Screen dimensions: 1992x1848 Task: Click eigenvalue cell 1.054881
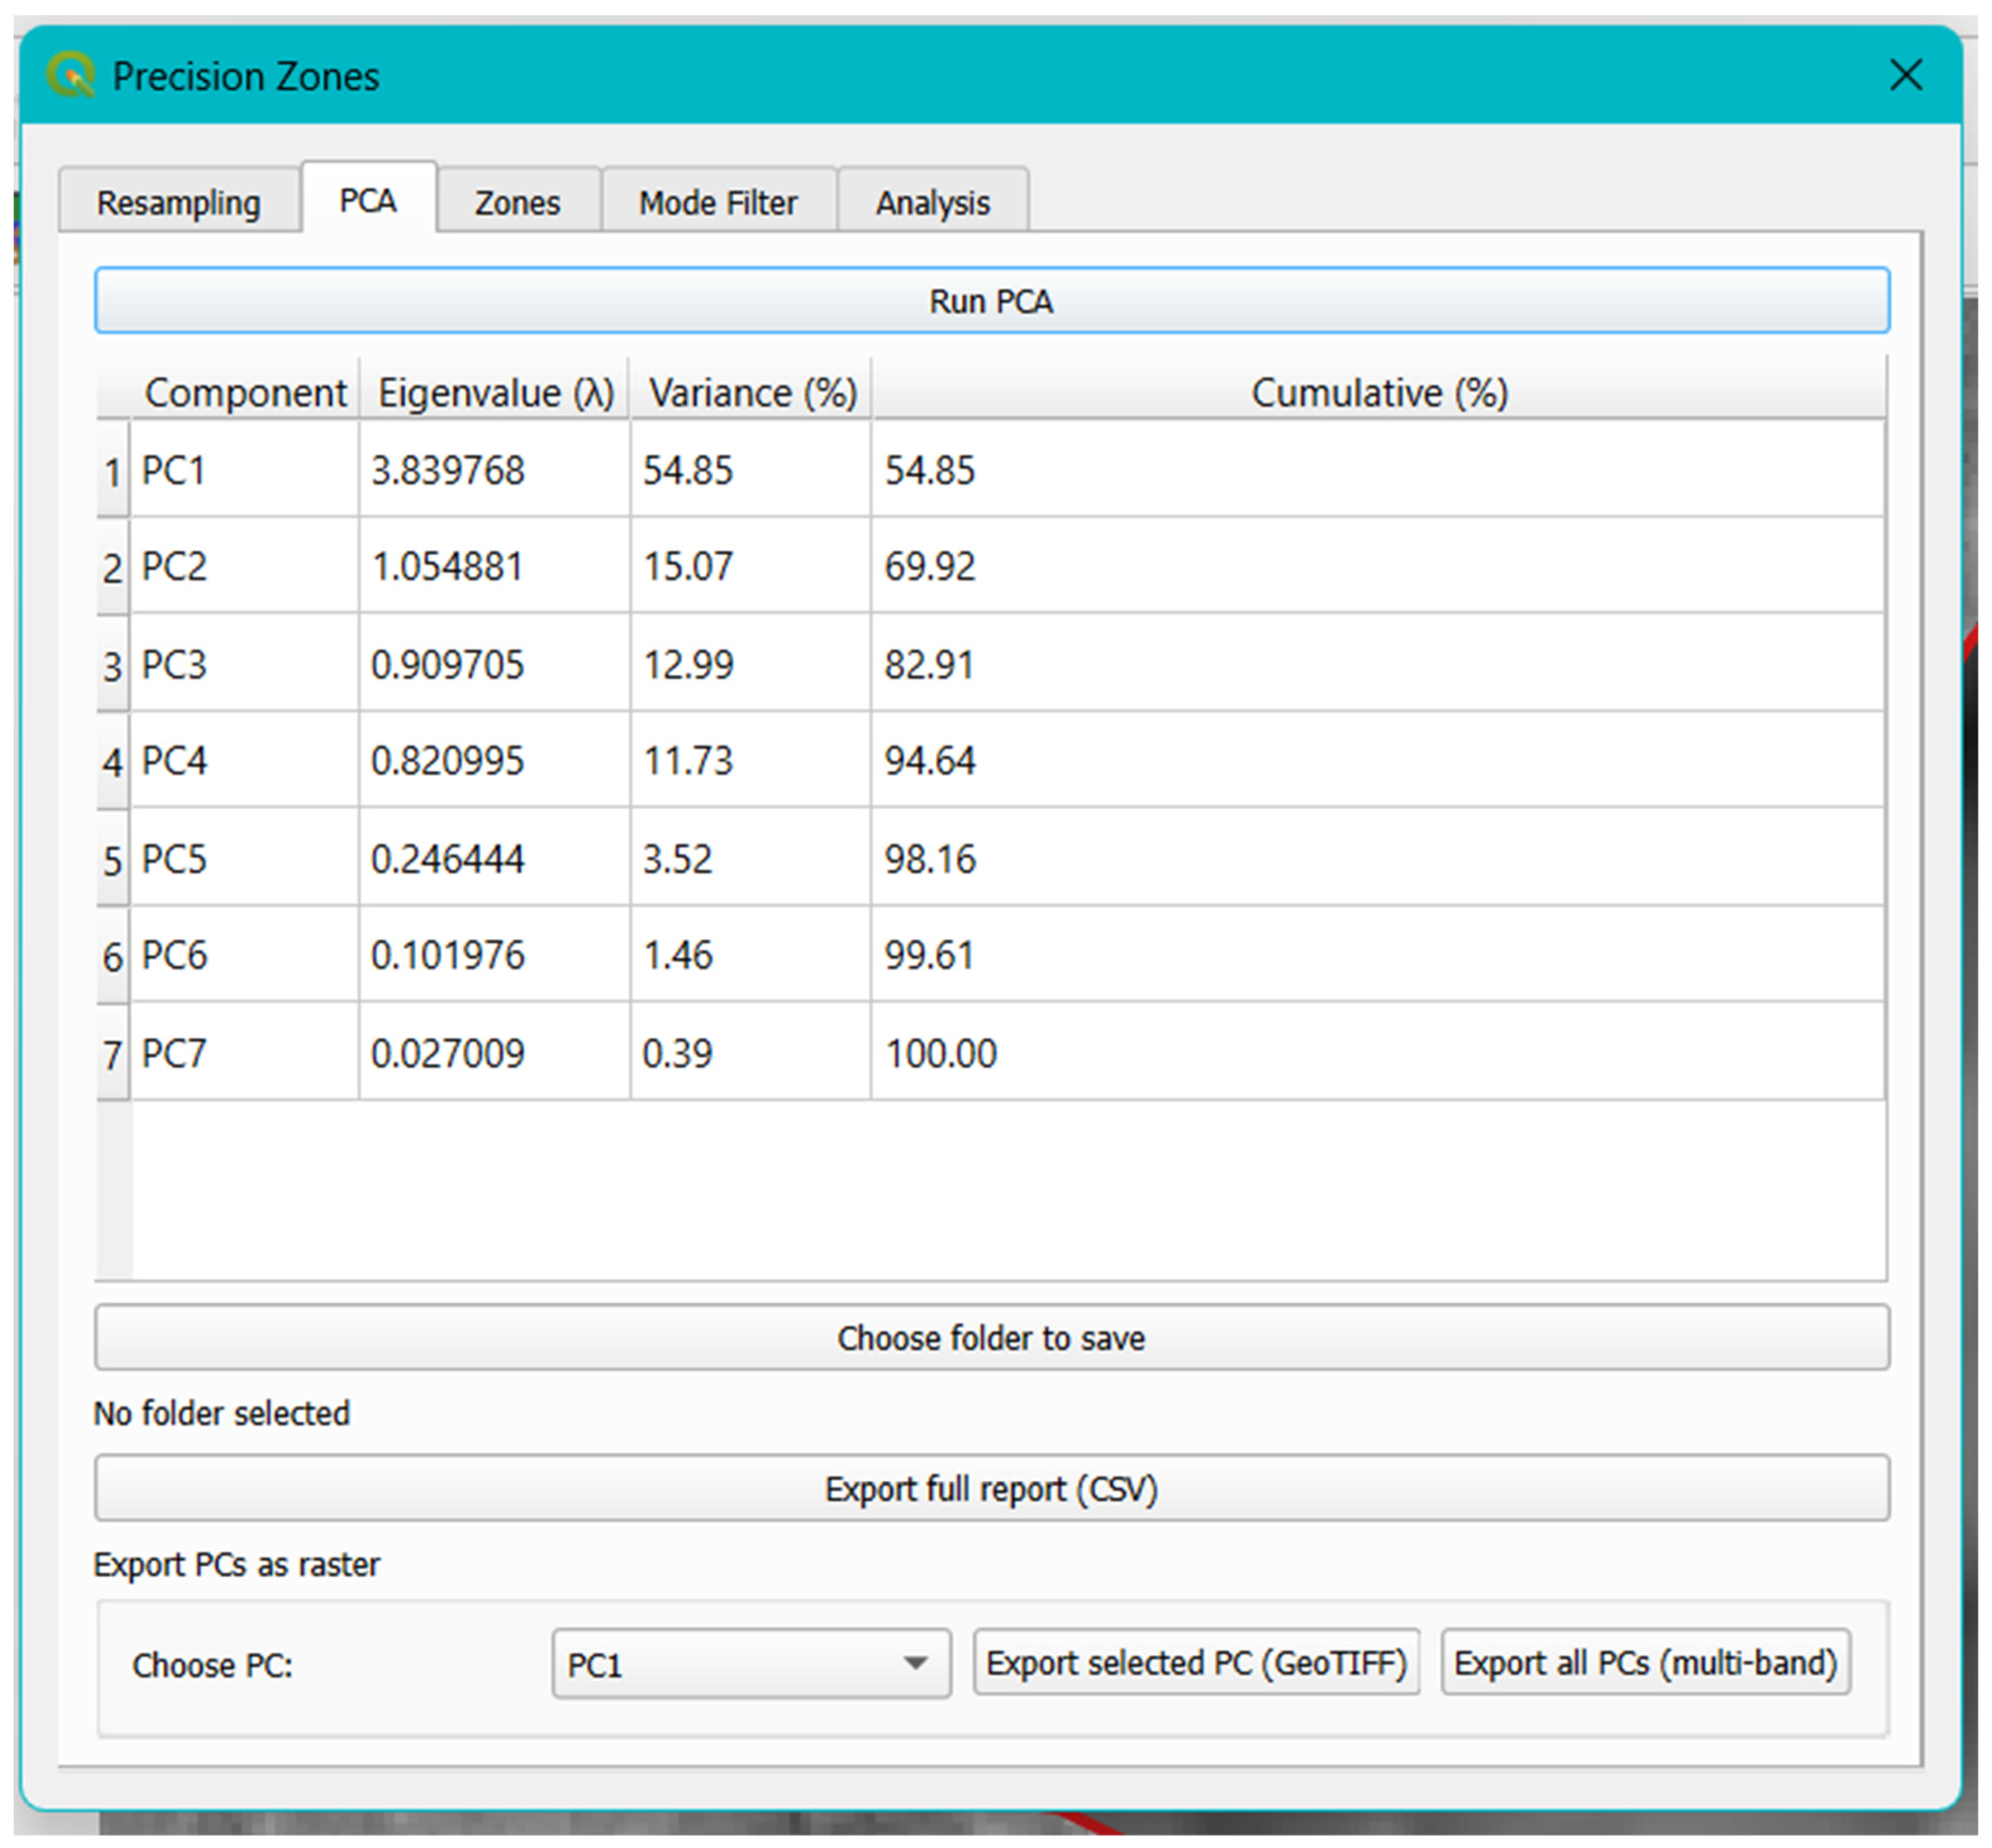(x=493, y=567)
